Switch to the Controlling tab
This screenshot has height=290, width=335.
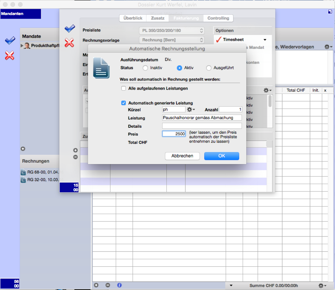(218, 18)
